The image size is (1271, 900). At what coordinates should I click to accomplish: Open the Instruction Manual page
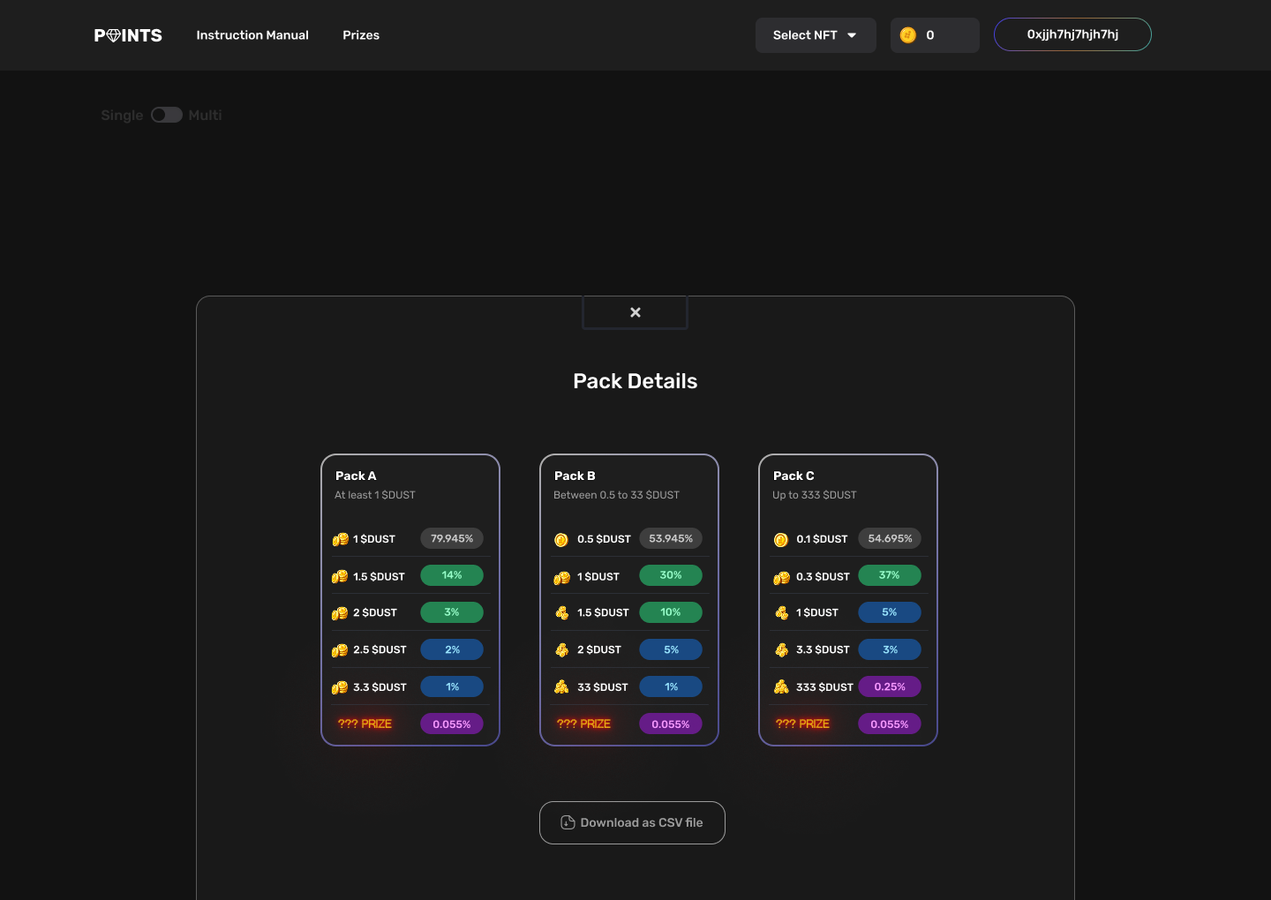[x=252, y=35]
